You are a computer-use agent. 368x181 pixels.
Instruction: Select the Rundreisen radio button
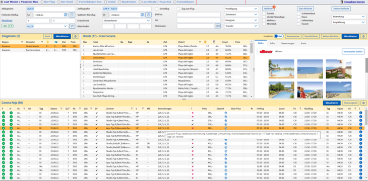(x=119, y=2)
